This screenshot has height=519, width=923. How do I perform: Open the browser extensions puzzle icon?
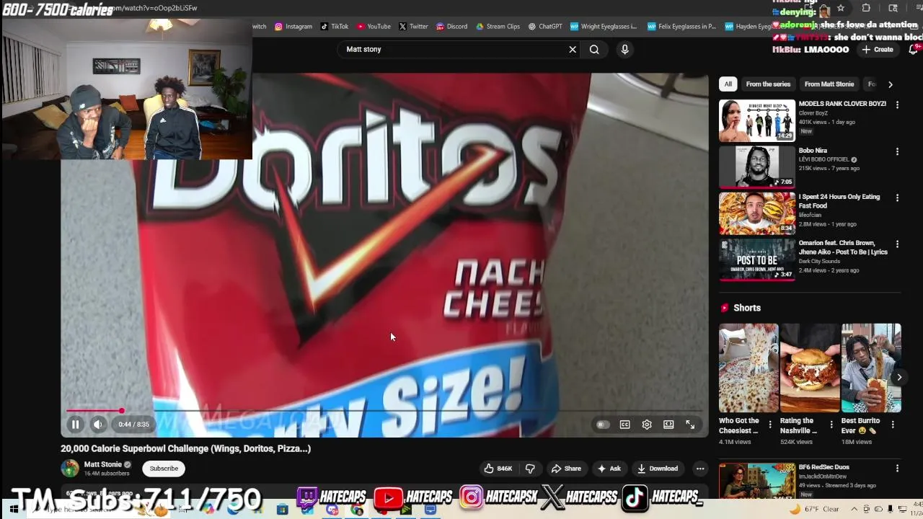(x=866, y=8)
